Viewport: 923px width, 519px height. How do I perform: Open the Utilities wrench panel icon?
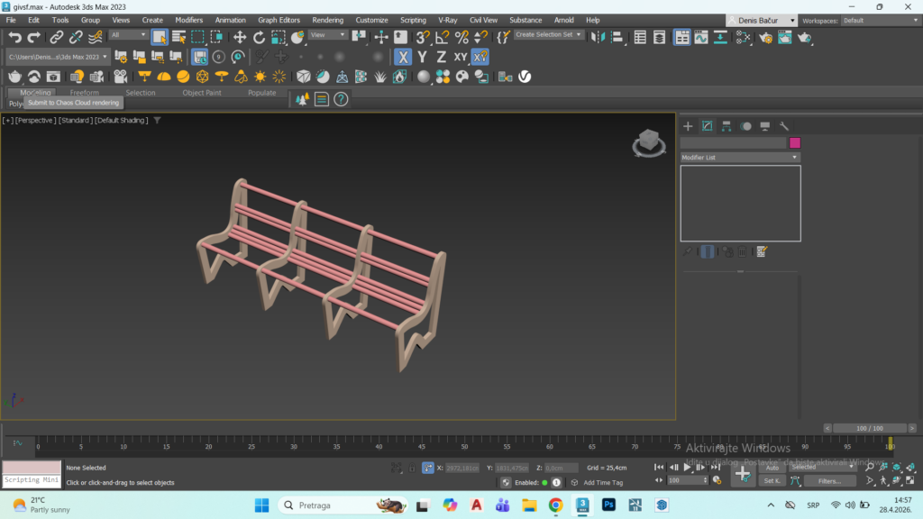[x=784, y=126]
